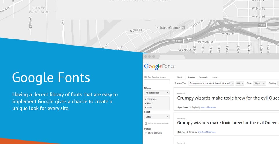This screenshot has width=279, height=144.
Task: Click the Interstate 55 shield on map
Action: (x=189, y=40)
